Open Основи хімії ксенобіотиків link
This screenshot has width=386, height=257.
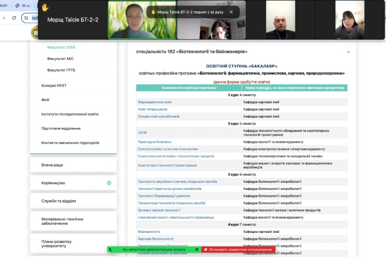(159, 116)
